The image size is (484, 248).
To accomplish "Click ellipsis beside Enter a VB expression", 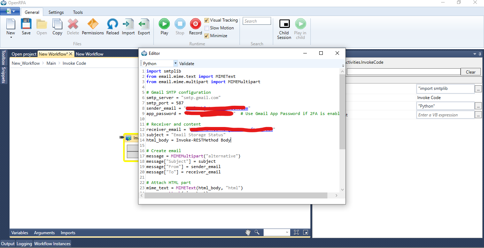I will (478, 115).
